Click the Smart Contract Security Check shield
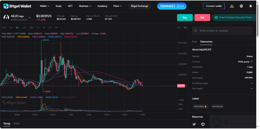 [216, 18]
